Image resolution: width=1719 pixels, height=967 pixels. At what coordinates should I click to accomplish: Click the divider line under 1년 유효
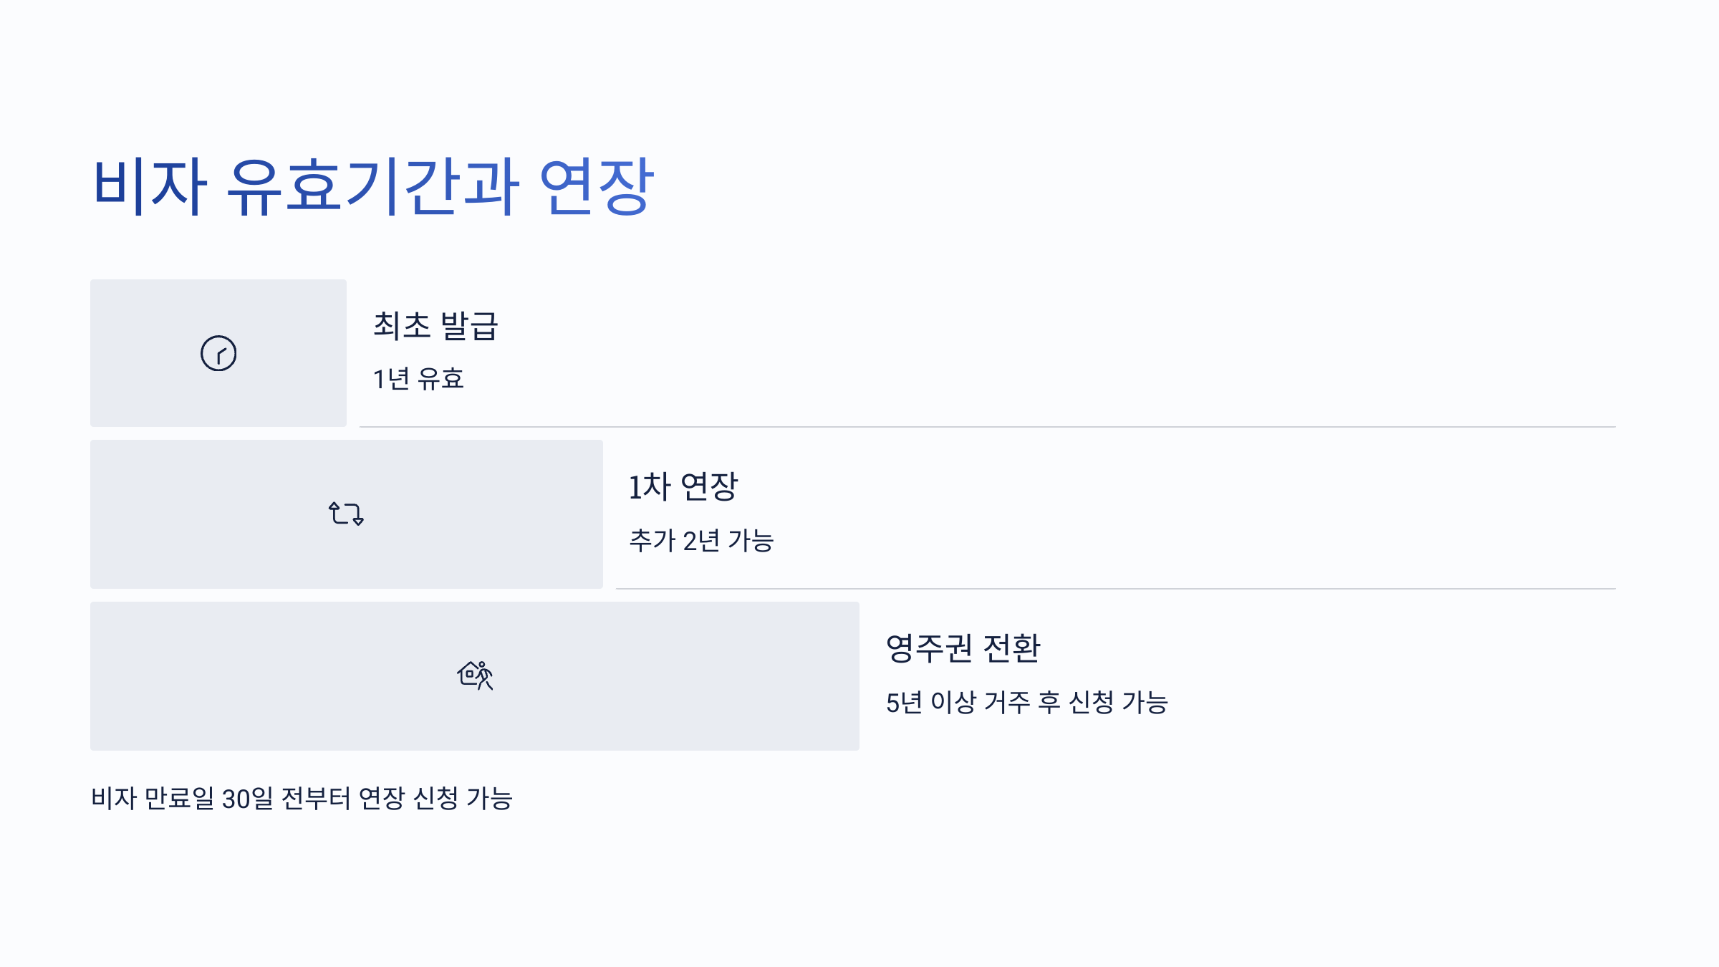click(988, 427)
